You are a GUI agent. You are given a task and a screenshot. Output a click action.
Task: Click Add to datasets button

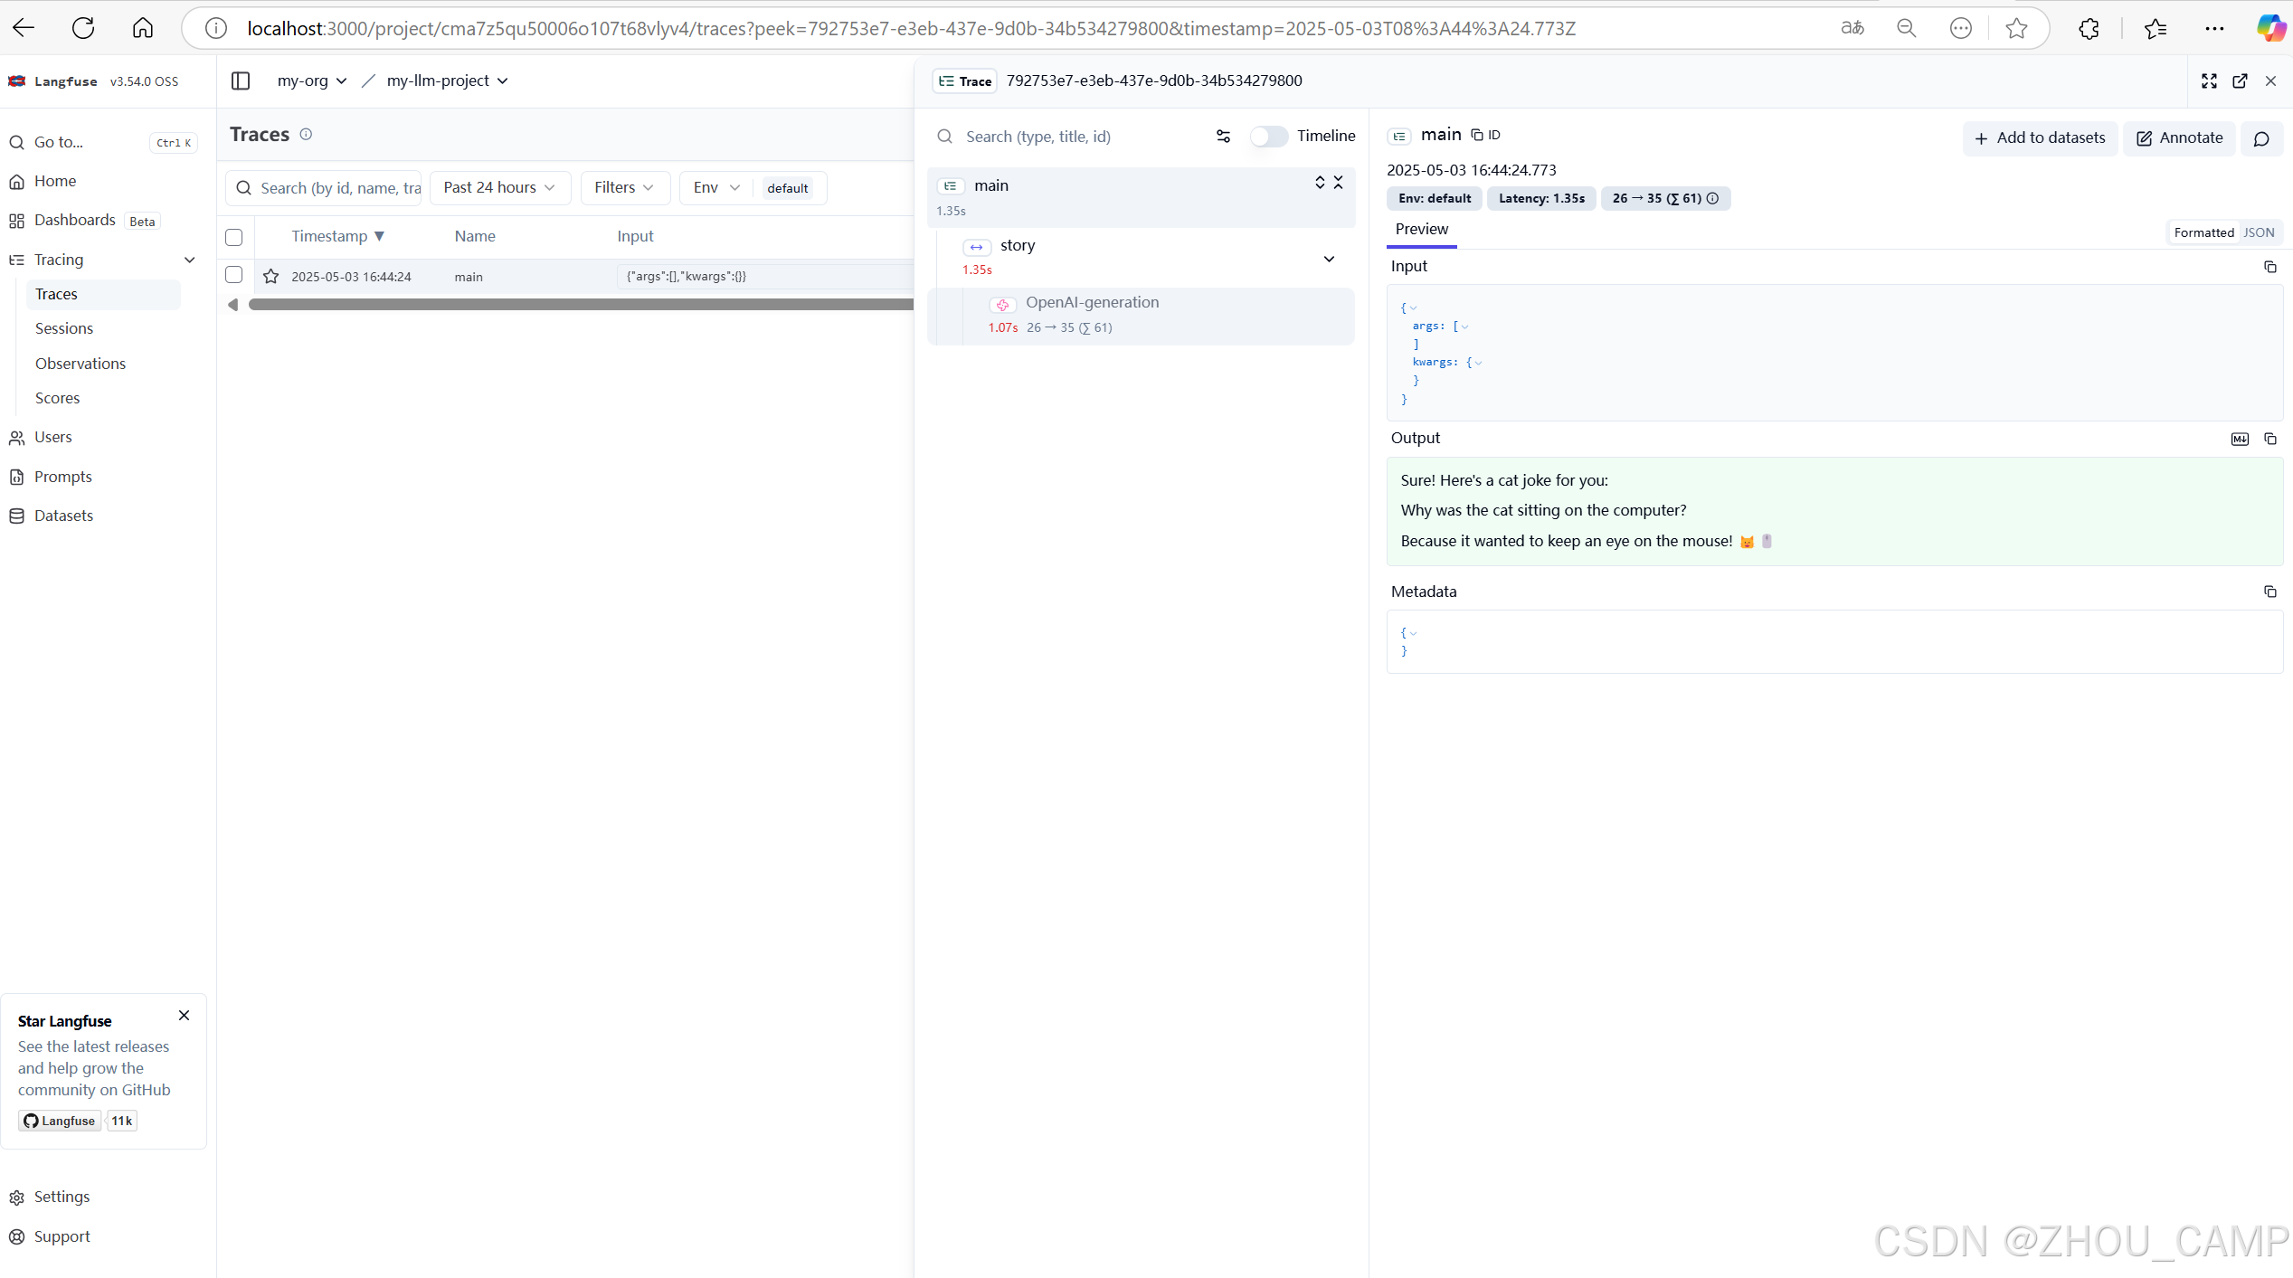coord(2040,138)
